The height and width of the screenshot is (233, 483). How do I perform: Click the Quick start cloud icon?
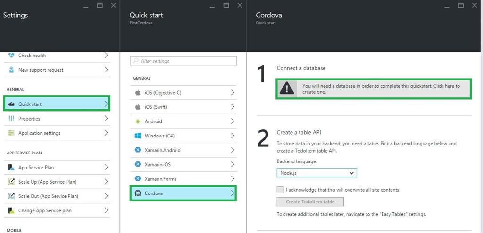coord(11,104)
